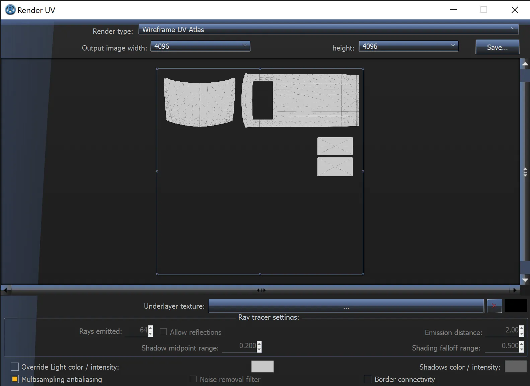This screenshot has height=386, width=530.
Task: Enable Override Light color / intensity
Action: click(x=15, y=367)
